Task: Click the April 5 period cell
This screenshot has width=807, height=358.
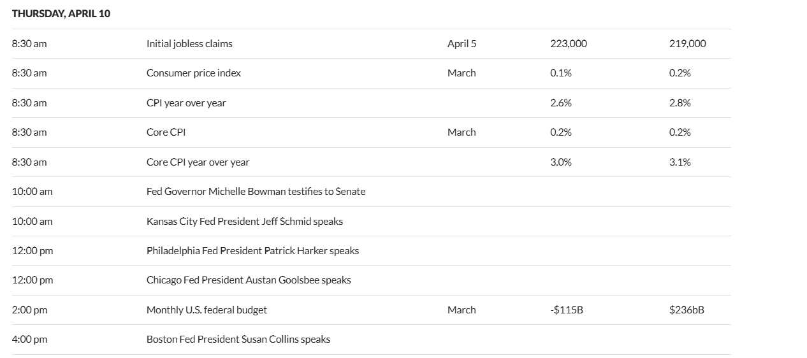Action: 462,44
